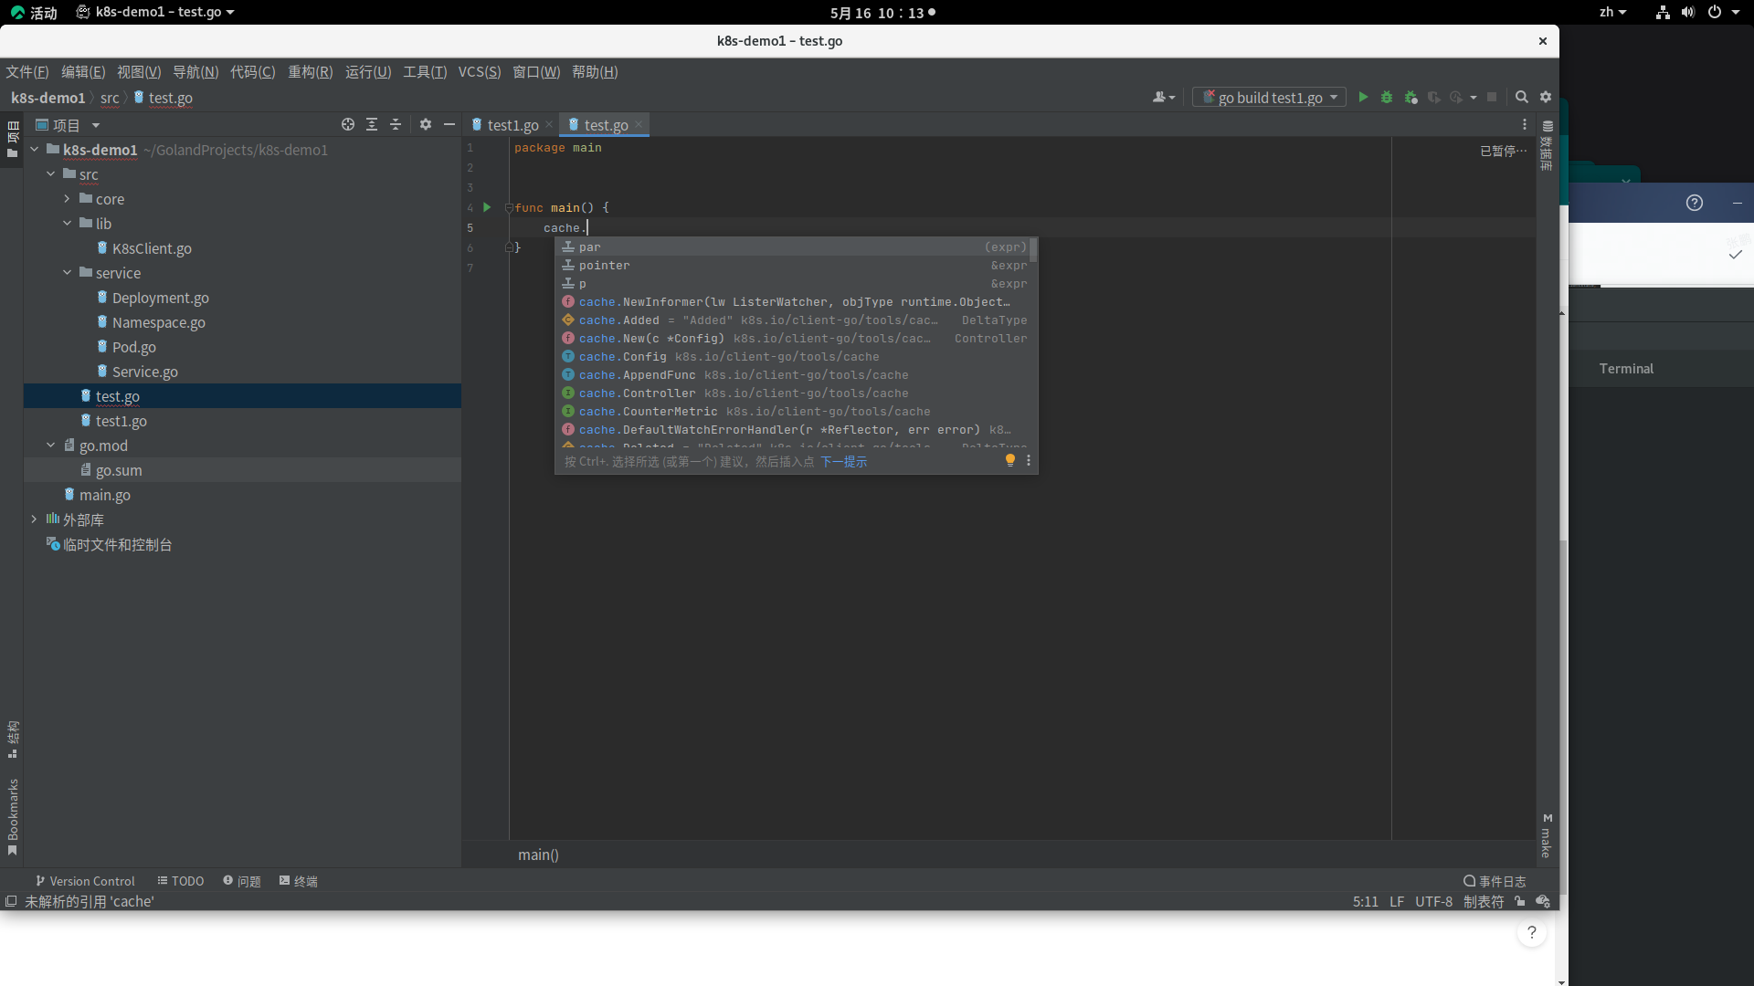Open IDE settings gear in toolbar
The image size is (1754, 986).
(x=1546, y=97)
